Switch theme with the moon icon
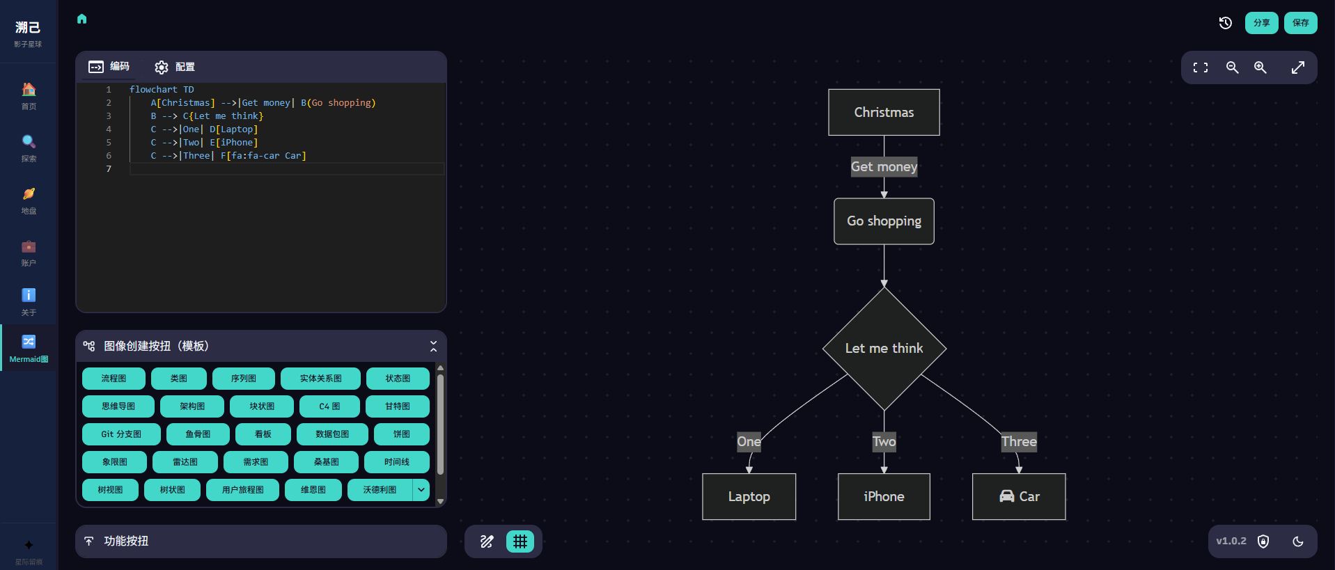This screenshot has width=1335, height=570. coord(1298,541)
